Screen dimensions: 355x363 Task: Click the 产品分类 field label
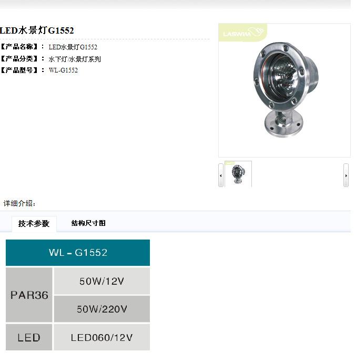tap(19, 58)
